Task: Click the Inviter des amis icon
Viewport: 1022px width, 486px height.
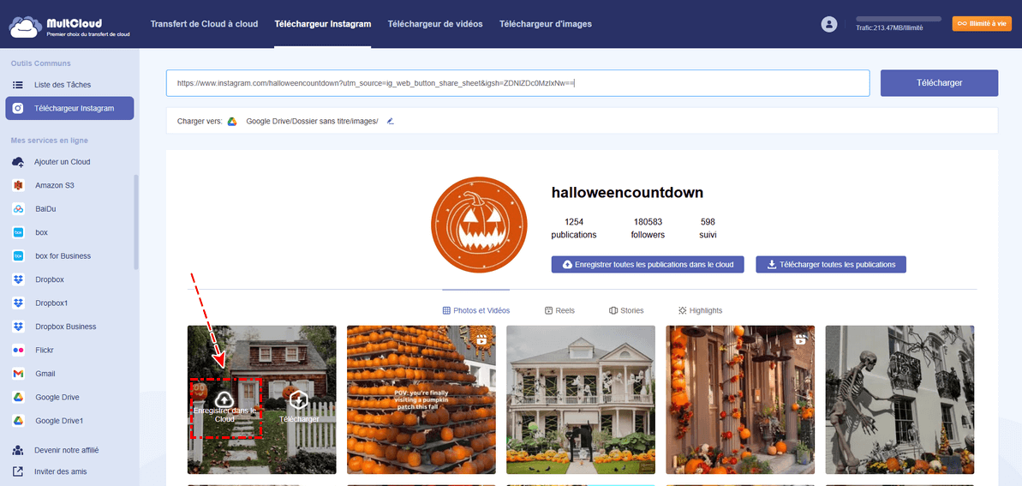Action: pos(18,471)
